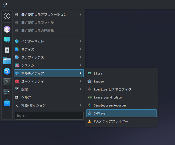The height and width of the screenshot is (145, 175).
Task: Click the red toolbox ユーティリティ icon
Action: pyautogui.click(x=17, y=81)
